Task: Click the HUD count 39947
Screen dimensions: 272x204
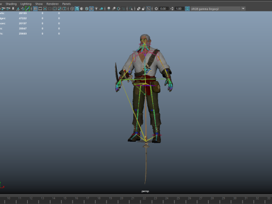Action: click(x=23, y=28)
